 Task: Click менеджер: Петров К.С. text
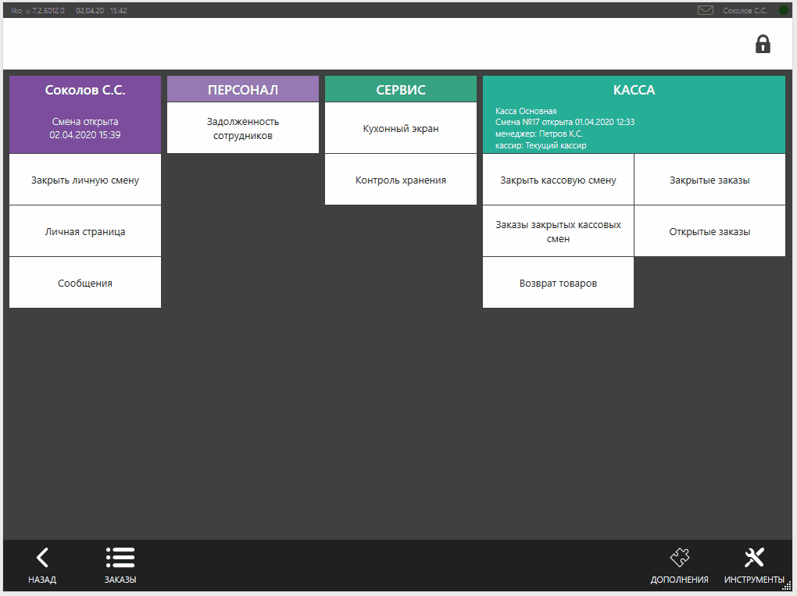pyautogui.click(x=539, y=134)
